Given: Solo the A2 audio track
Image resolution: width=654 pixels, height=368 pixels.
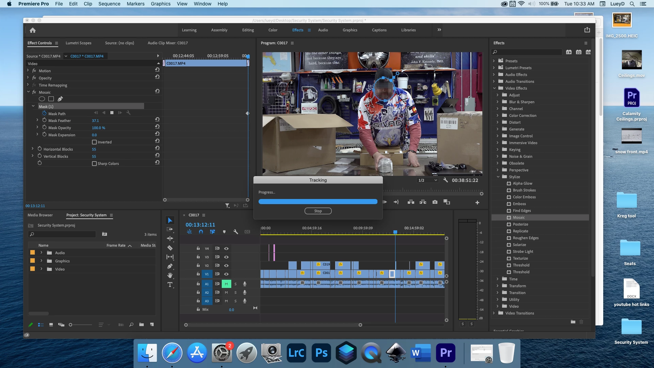Looking at the screenshot, I should click(x=235, y=292).
